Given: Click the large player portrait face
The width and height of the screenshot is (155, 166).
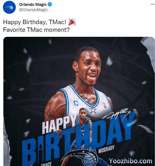Looking at the screenshot, I should click(x=87, y=67).
